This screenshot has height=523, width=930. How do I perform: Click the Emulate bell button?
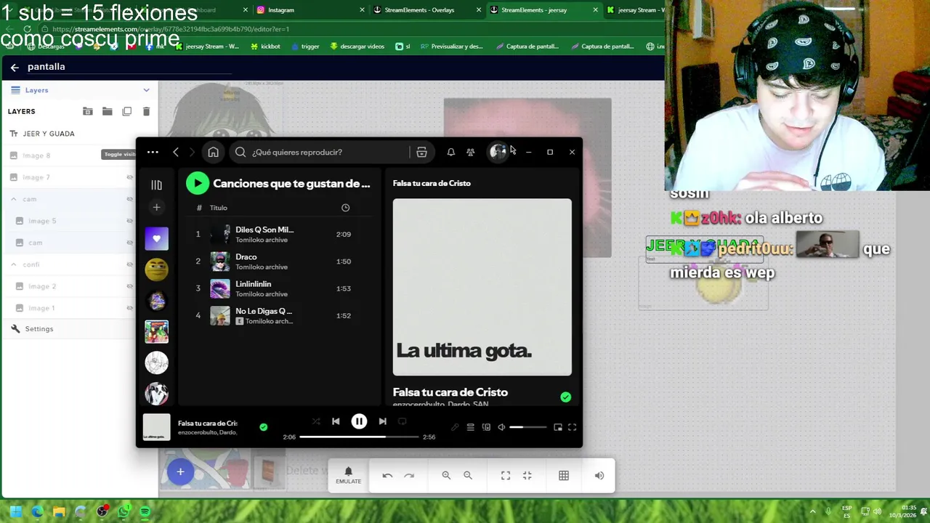pyautogui.click(x=348, y=475)
